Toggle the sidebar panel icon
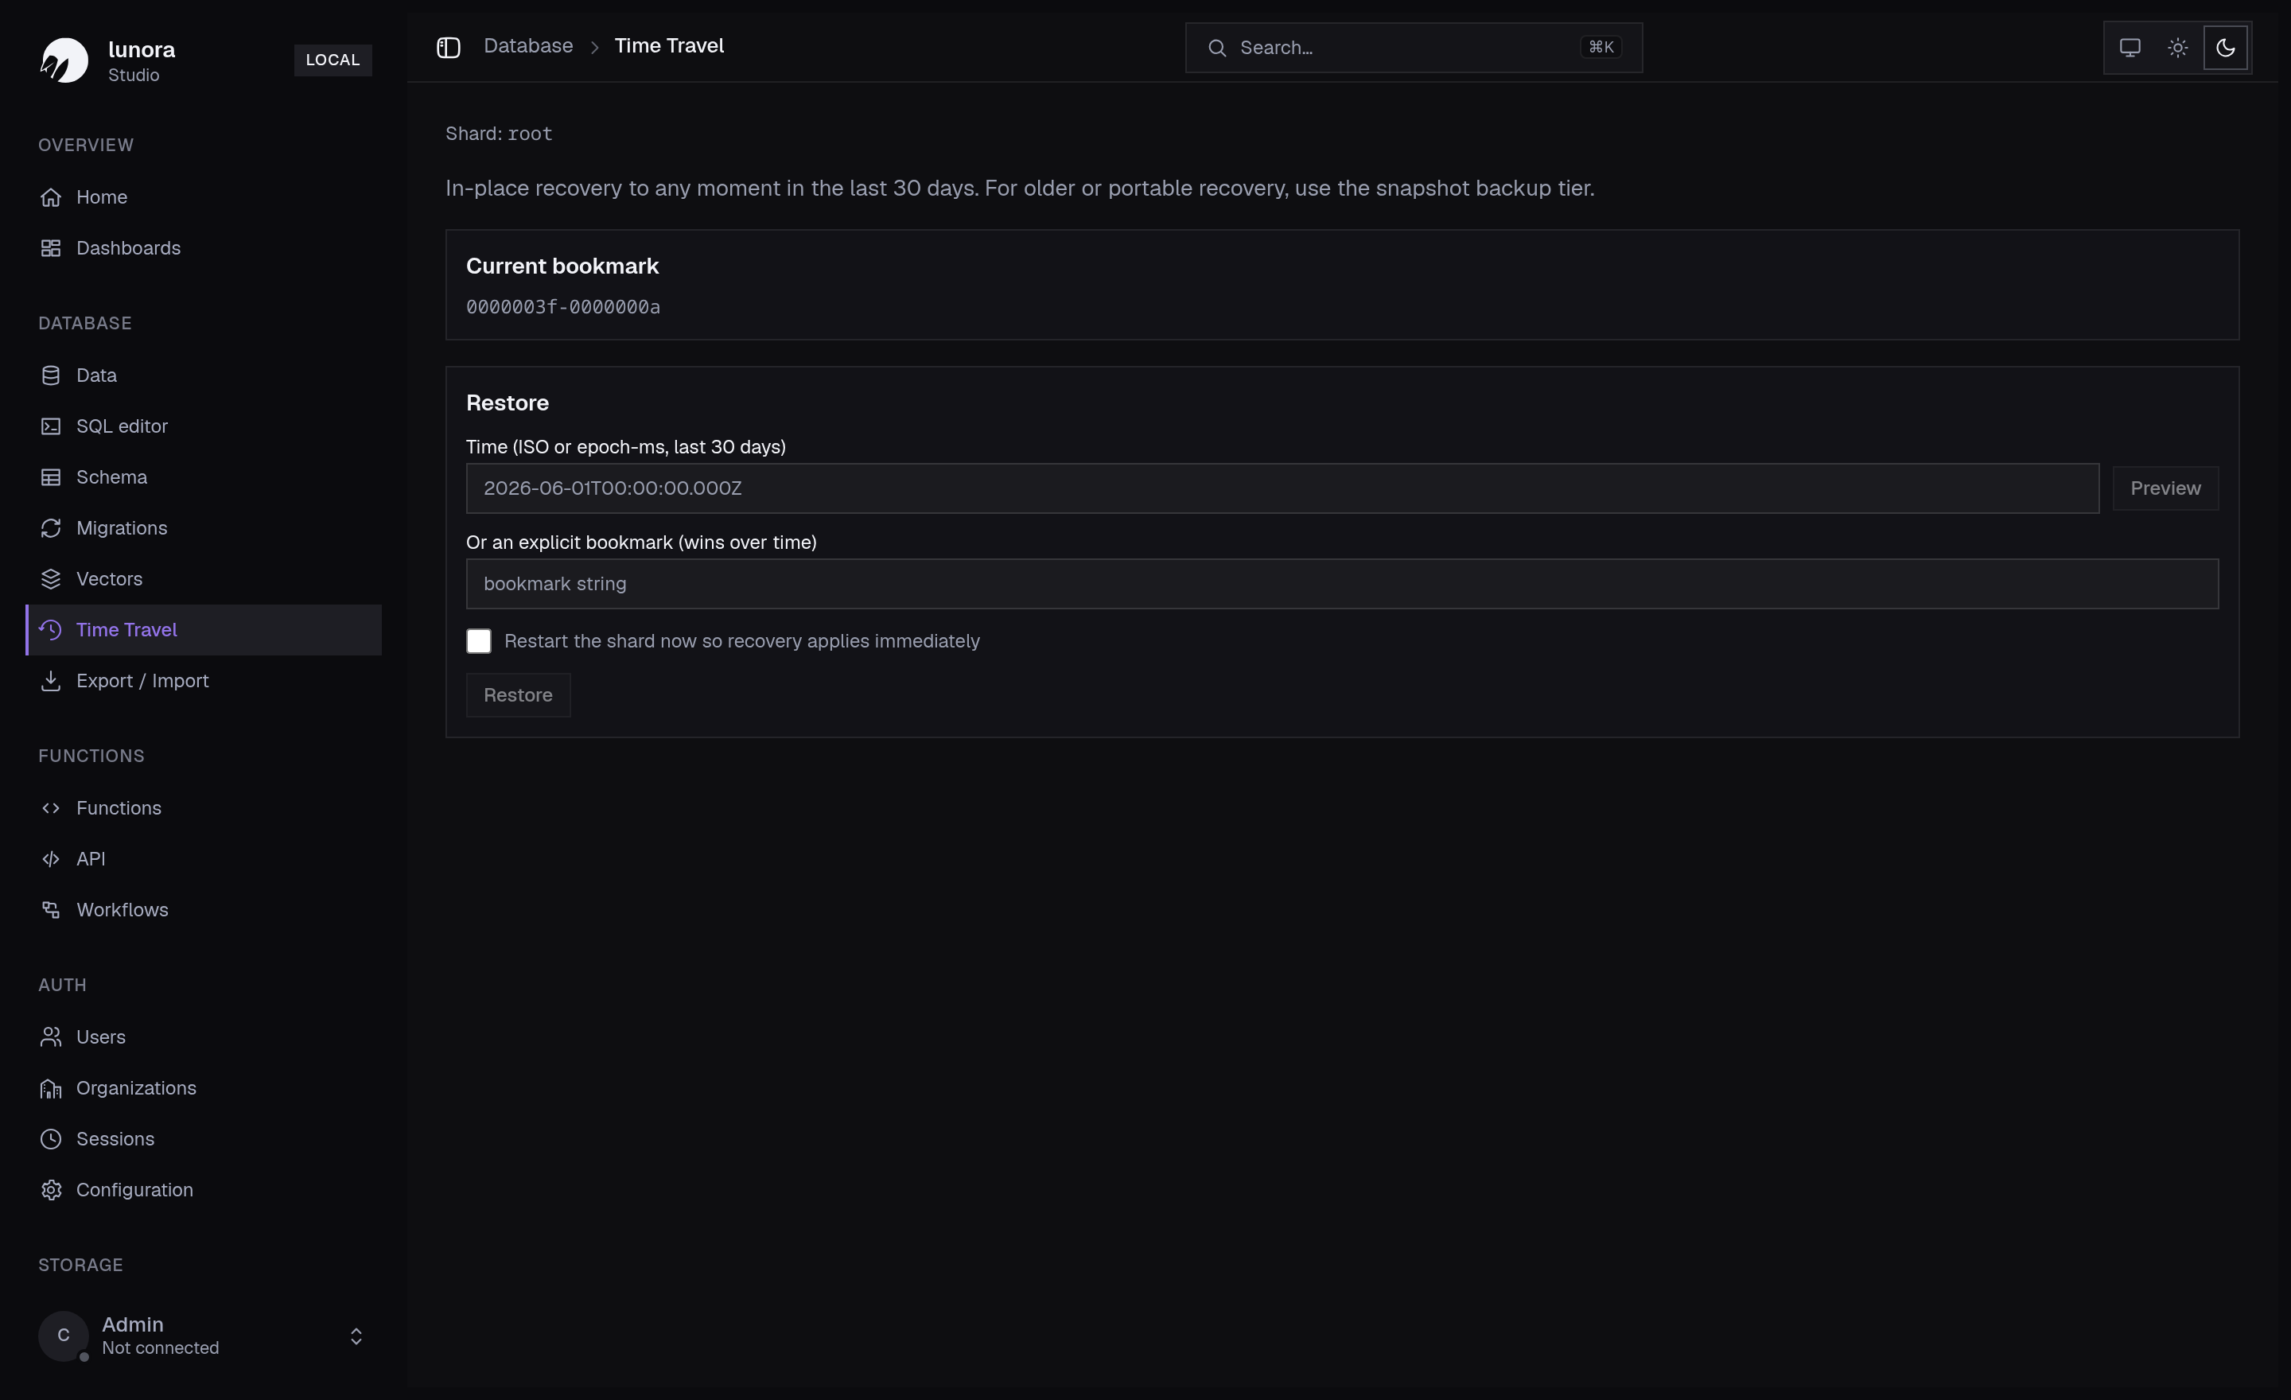The height and width of the screenshot is (1400, 2291). (449, 48)
